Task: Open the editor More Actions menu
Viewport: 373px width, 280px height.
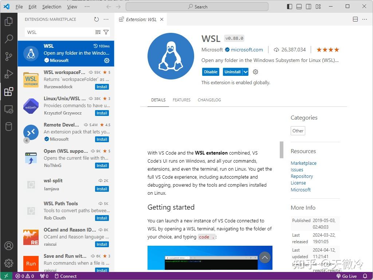Action: click(365, 19)
